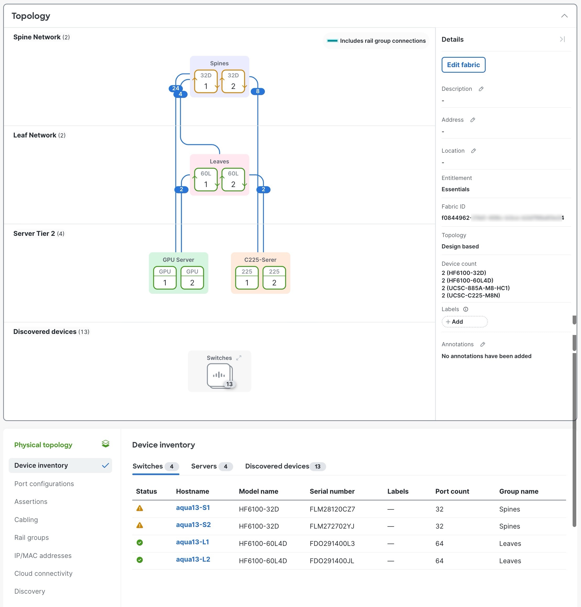Click the edit pencil next to Address
The image size is (581, 607).
(x=473, y=120)
